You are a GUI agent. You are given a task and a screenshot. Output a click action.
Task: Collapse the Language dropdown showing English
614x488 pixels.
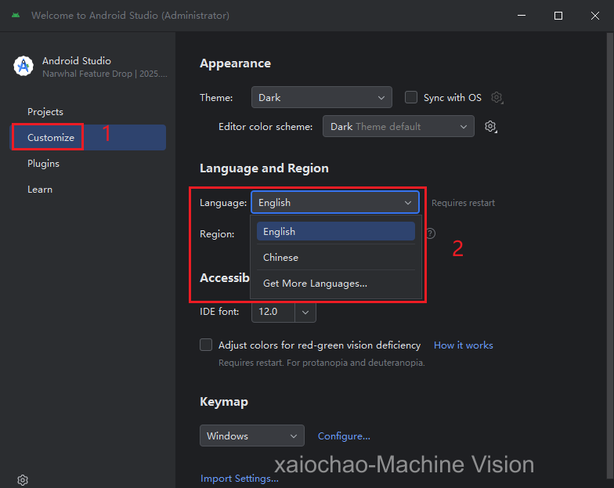click(x=335, y=202)
